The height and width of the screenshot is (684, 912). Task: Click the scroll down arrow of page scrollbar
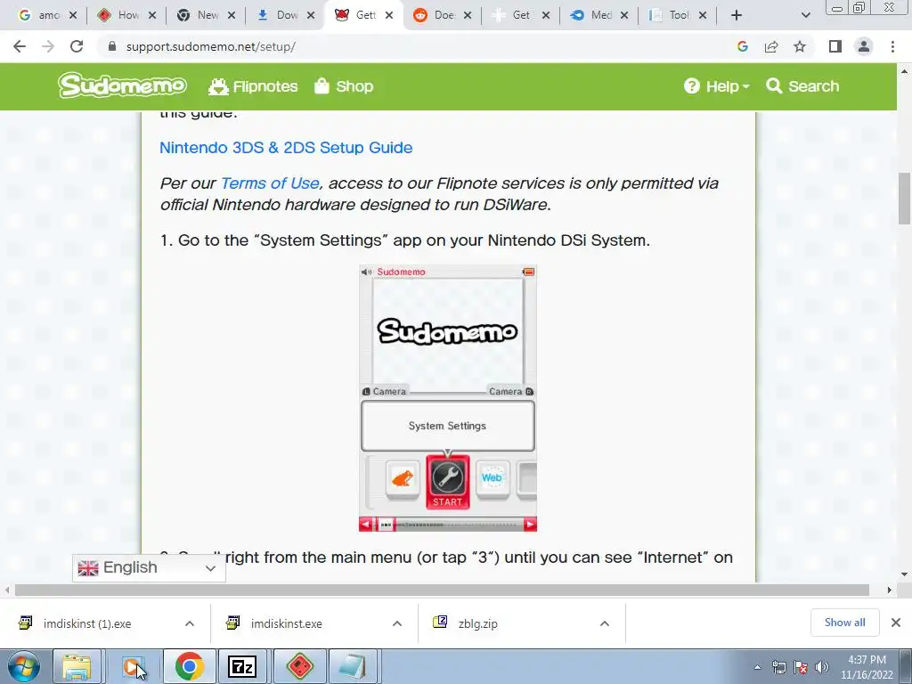[x=904, y=574]
